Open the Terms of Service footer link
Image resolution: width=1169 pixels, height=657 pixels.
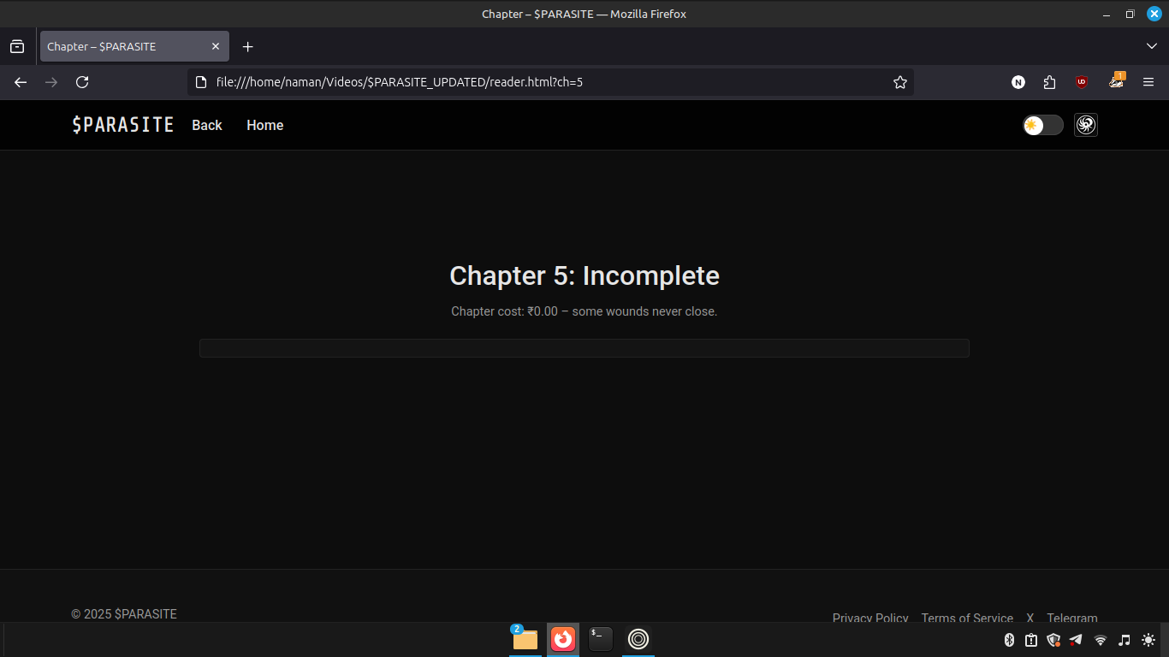pyautogui.click(x=967, y=618)
